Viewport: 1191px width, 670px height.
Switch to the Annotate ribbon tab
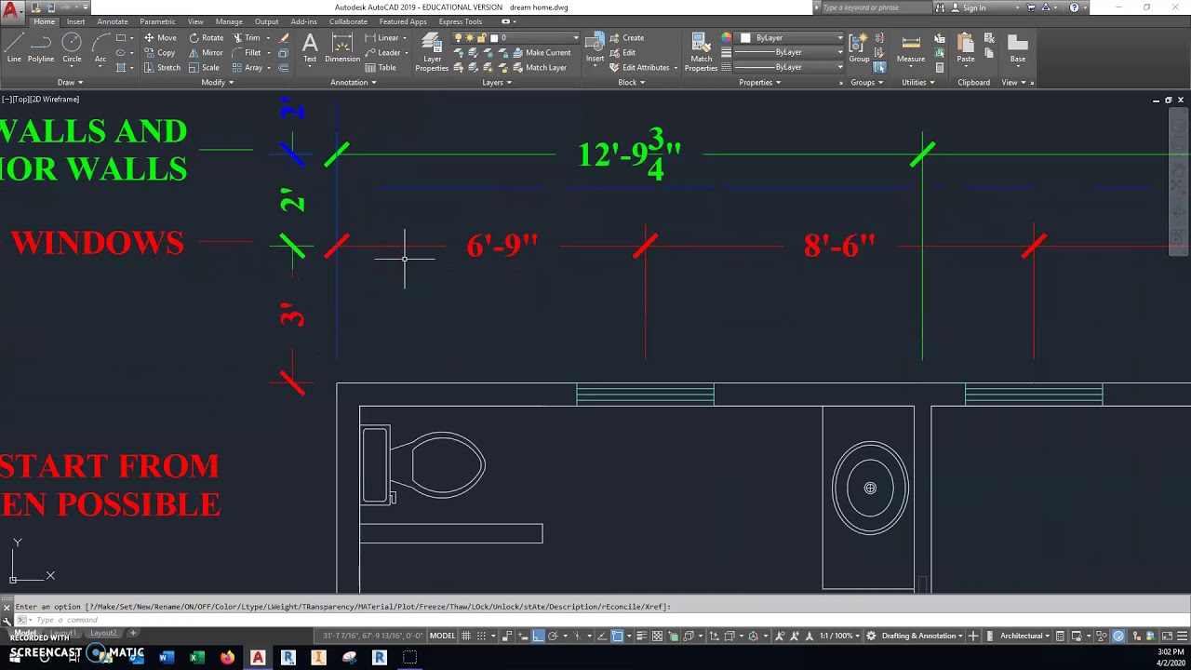[113, 21]
